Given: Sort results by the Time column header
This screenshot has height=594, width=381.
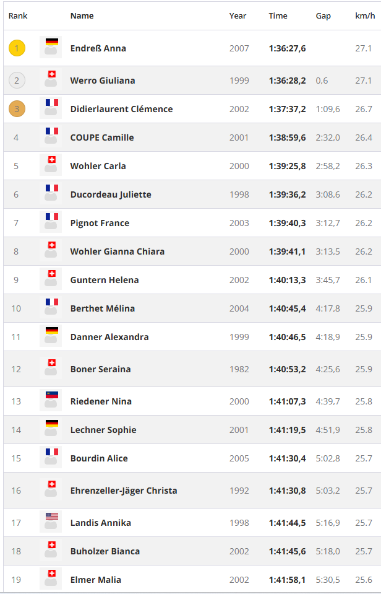Looking at the screenshot, I should [x=278, y=16].
